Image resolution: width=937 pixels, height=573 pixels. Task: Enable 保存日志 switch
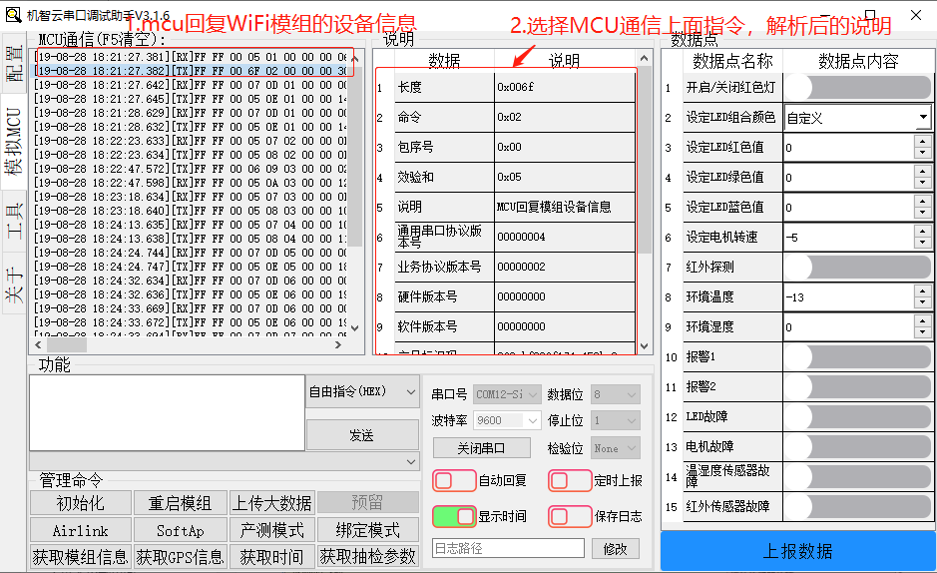pos(570,516)
